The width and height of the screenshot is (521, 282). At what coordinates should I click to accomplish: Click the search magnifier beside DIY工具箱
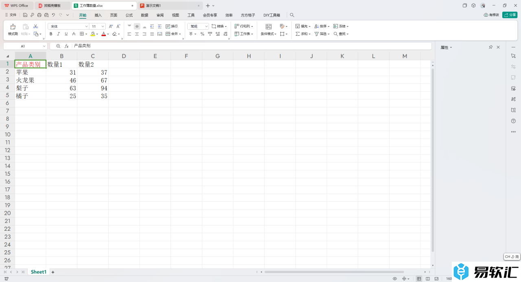292,15
